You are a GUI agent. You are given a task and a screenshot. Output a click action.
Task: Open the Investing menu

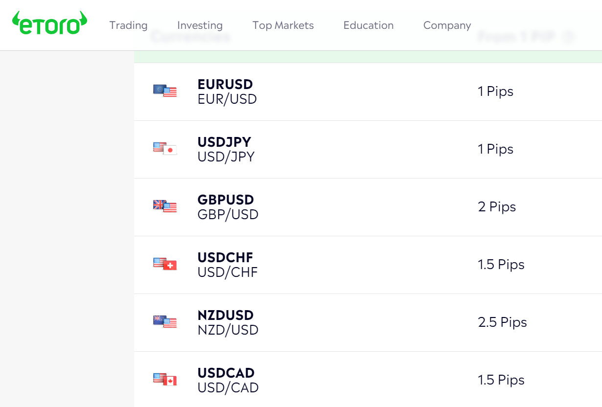pyautogui.click(x=200, y=25)
